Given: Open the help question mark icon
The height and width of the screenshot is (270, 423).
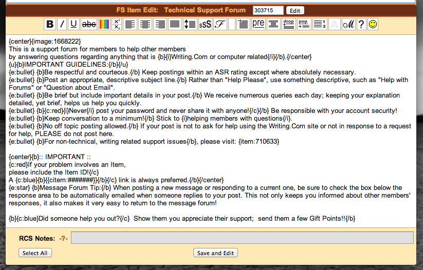Looking at the screenshot, I should tap(361, 24).
